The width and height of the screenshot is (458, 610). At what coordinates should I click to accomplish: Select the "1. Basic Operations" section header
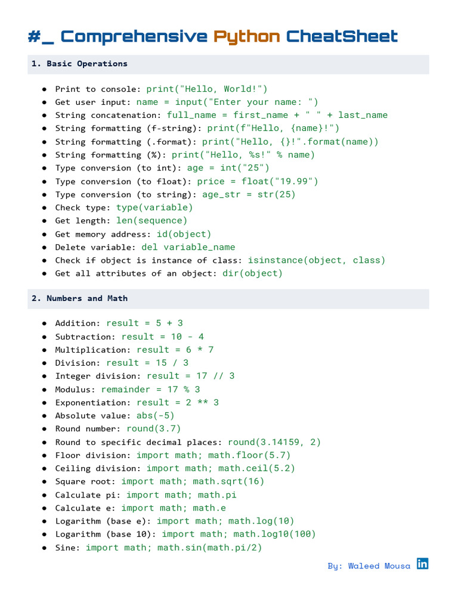pyautogui.click(x=79, y=64)
